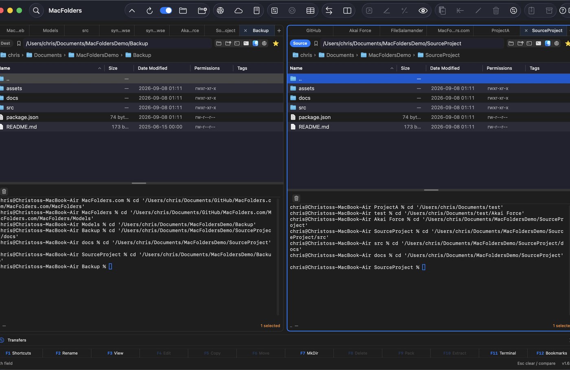Toggle the split-pane layout icon in the toolbar
570x370 pixels.
(347, 11)
